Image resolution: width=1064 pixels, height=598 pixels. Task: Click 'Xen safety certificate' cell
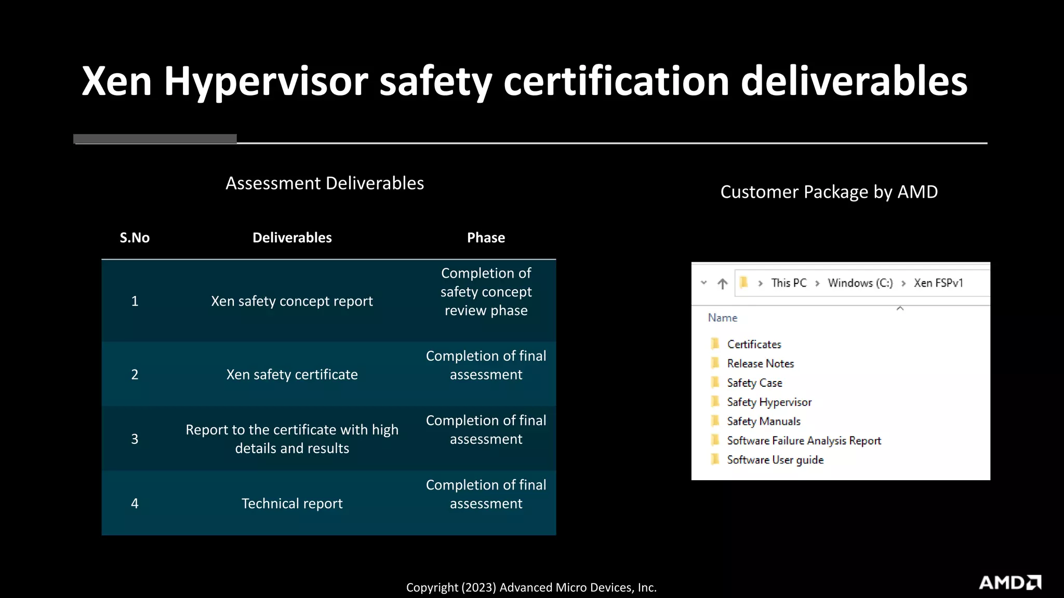pyautogui.click(x=292, y=374)
